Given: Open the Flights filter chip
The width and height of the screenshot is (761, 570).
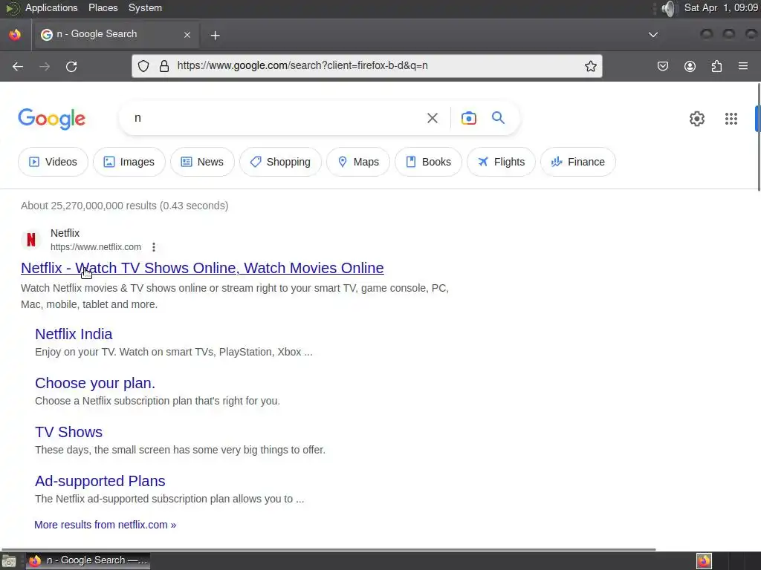Looking at the screenshot, I should pos(502,162).
